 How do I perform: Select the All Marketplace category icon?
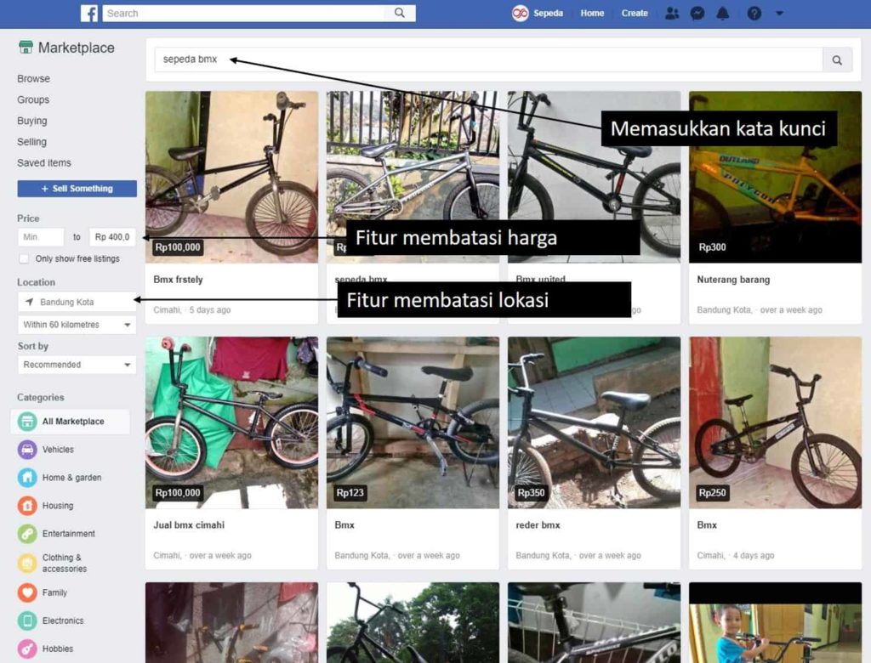click(26, 421)
